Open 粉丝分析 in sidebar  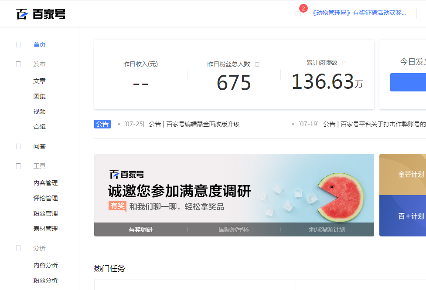click(45, 280)
